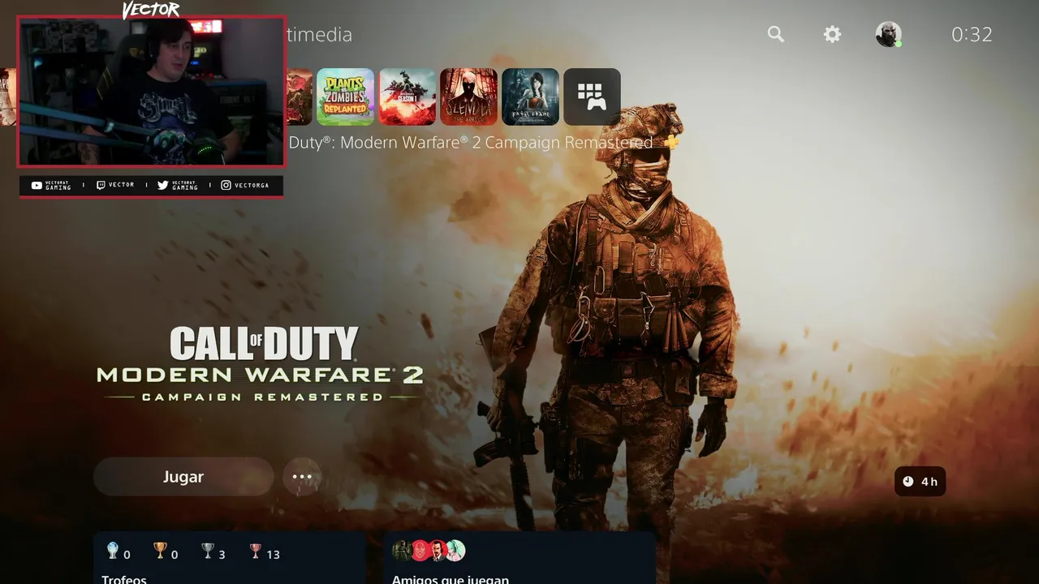Click the 4h playtime badge
The height and width of the screenshot is (584, 1039).
coord(920,482)
